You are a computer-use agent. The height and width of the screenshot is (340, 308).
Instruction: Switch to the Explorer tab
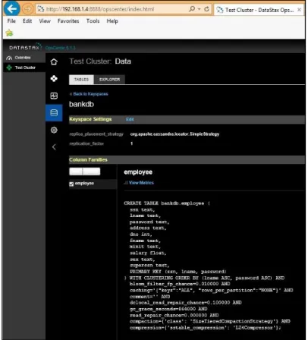click(x=109, y=80)
